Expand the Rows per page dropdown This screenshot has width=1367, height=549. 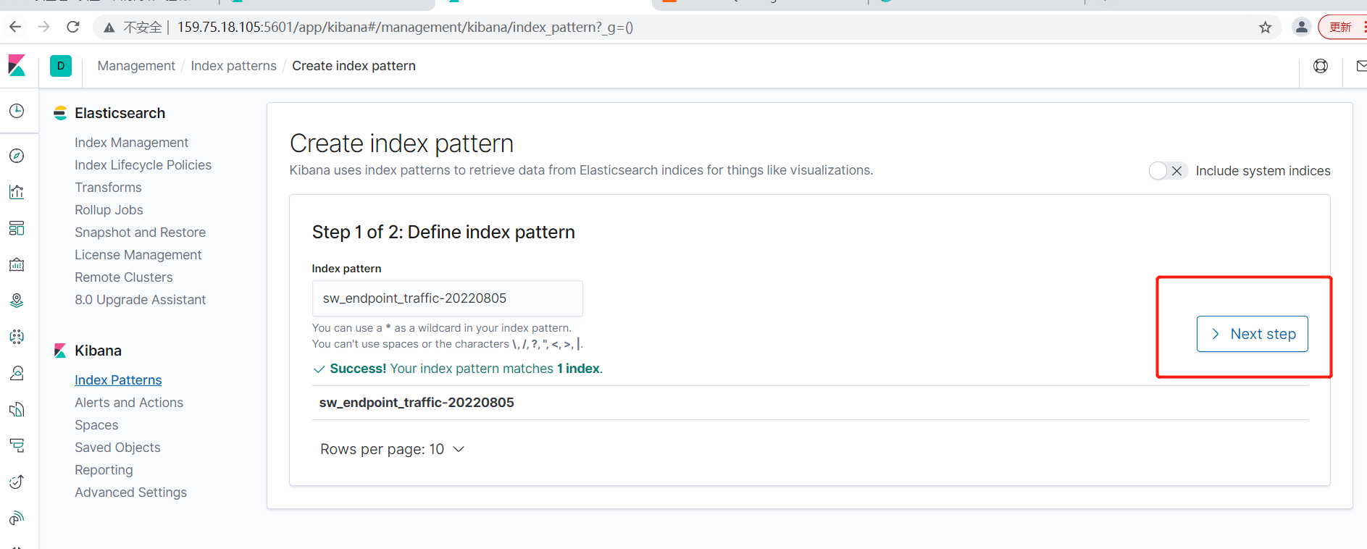tap(392, 449)
